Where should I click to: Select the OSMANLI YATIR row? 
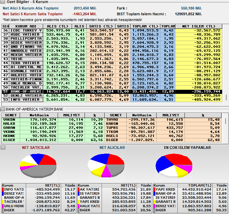pyautogui.click(x=112, y=71)
